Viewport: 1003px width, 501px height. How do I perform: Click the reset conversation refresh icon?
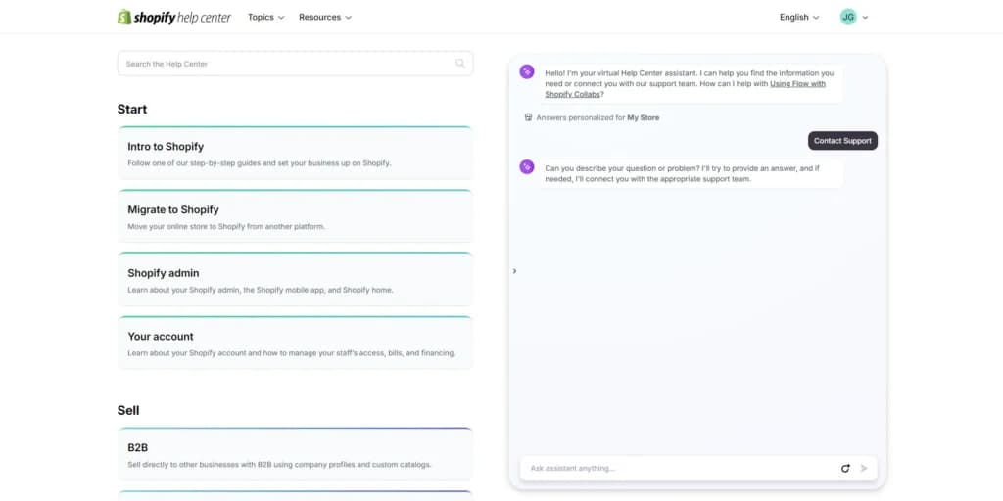[845, 469]
